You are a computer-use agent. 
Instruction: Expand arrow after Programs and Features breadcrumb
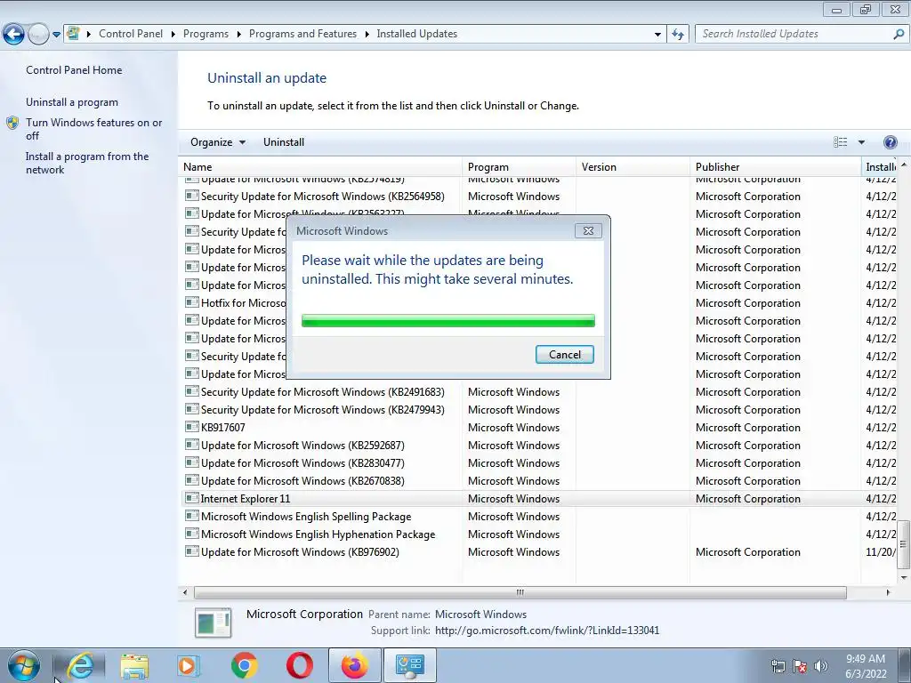(x=367, y=35)
